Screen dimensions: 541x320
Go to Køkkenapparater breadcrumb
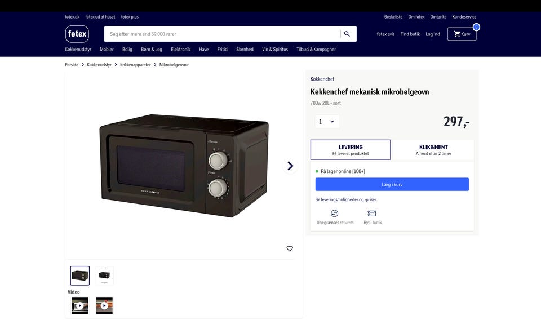135,65
